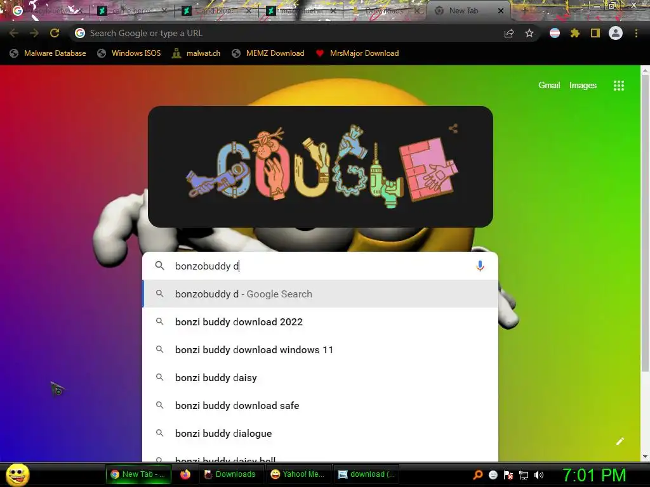The image size is (650, 487).
Task: Open the Extensions puzzle piece menu
Action: click(x=575, y=33)
